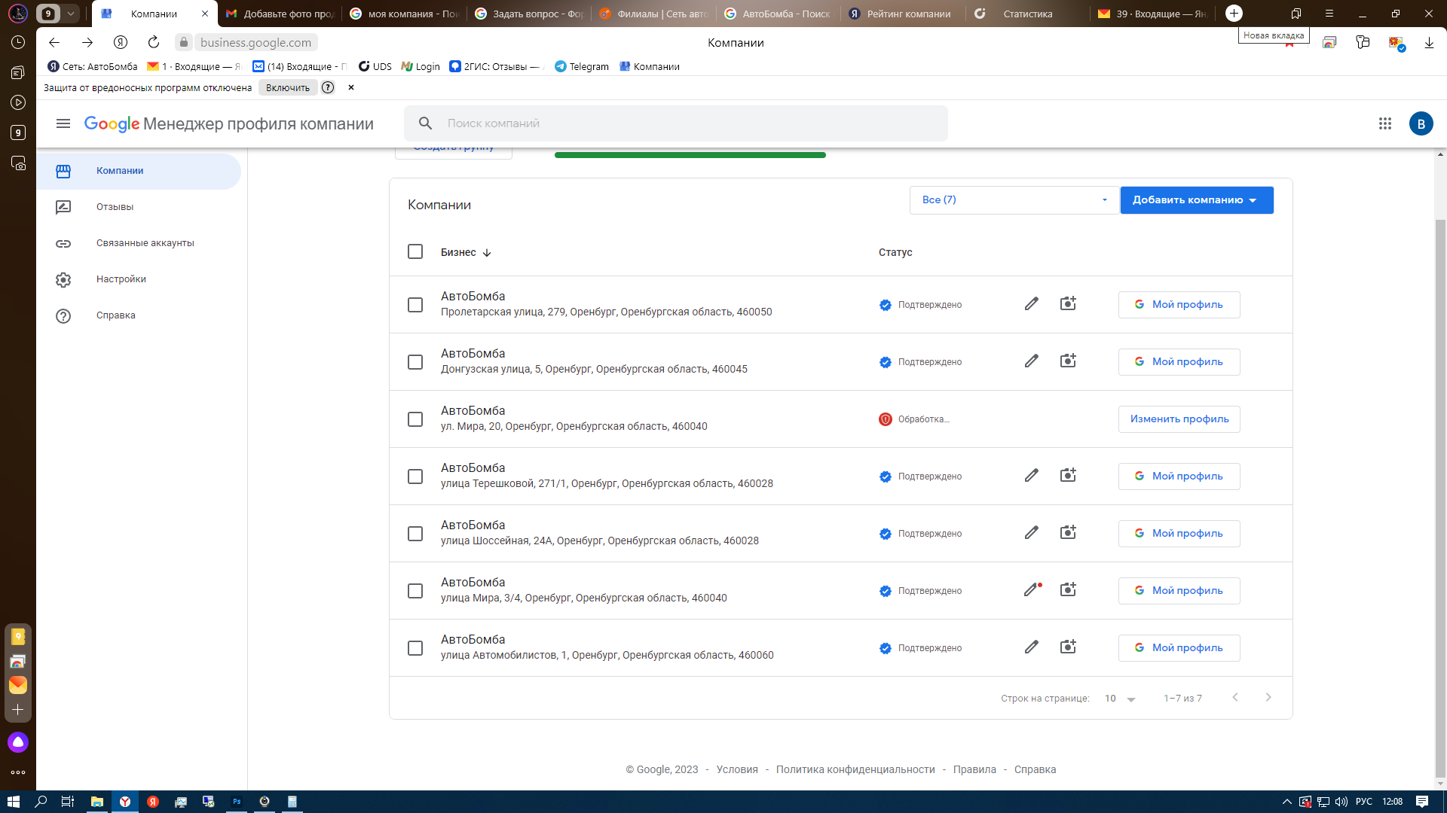Add photo for улица Терешковой, 271/1 company

point(1068,476)
